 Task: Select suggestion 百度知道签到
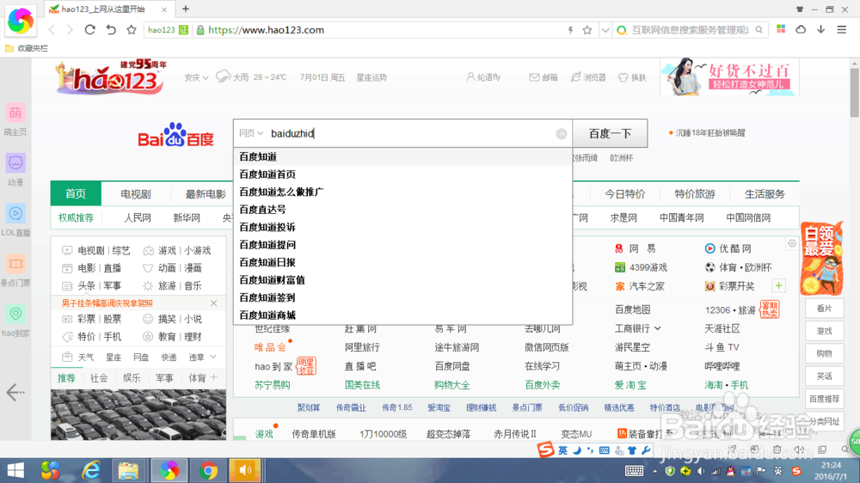(x=403, y=297)
